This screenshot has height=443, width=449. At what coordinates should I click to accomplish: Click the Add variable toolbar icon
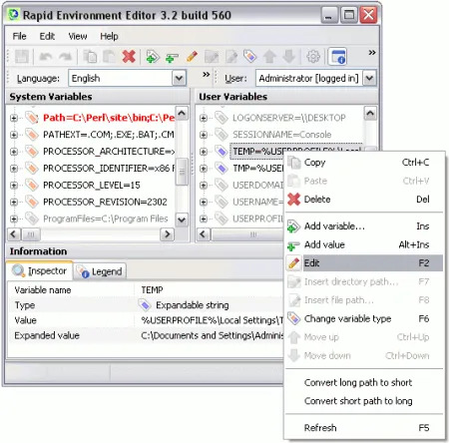coord(153,56)
